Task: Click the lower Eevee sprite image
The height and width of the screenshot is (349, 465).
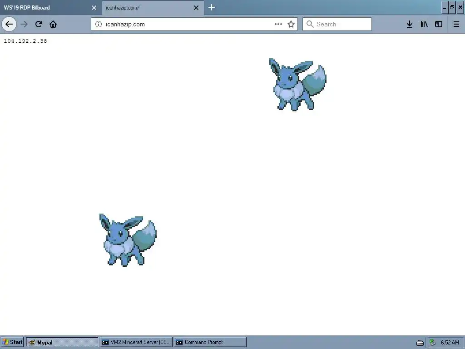Action: pyautogui.click(x=128, y=240)
